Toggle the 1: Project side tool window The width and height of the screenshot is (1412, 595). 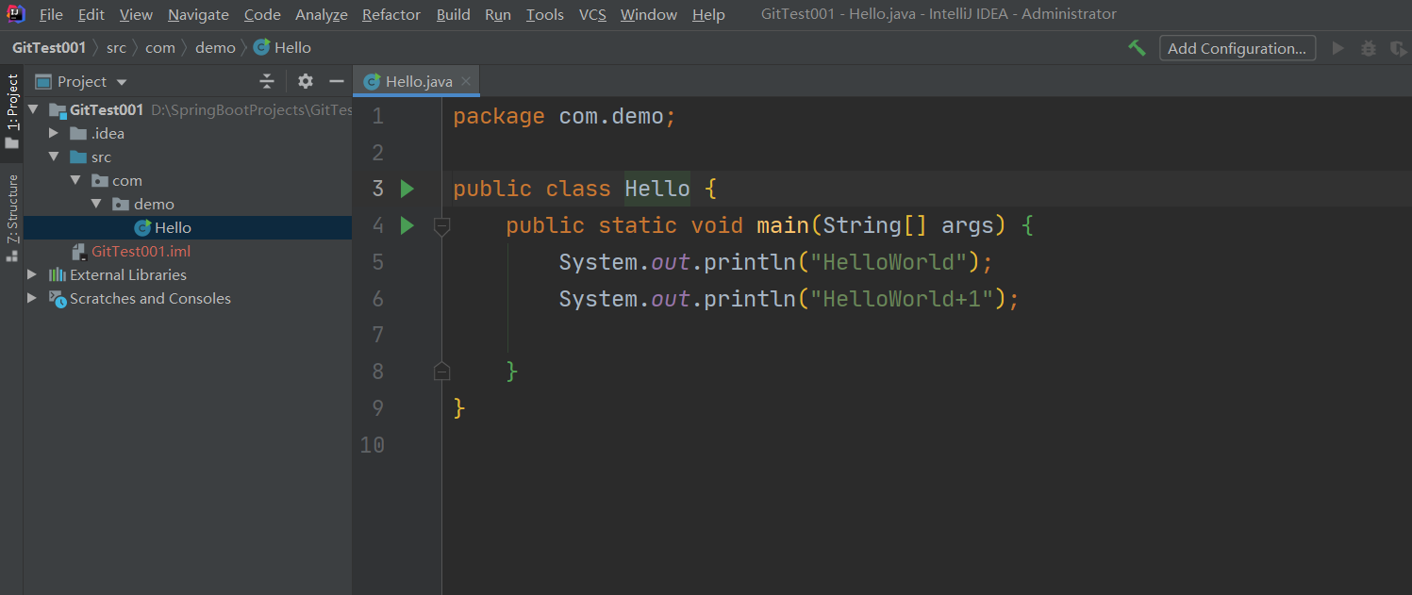(x=11, y=111)
